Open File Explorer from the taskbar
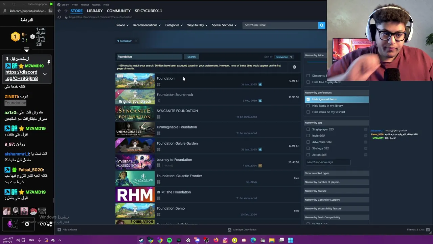433x244 pixels. click(272, 240)
